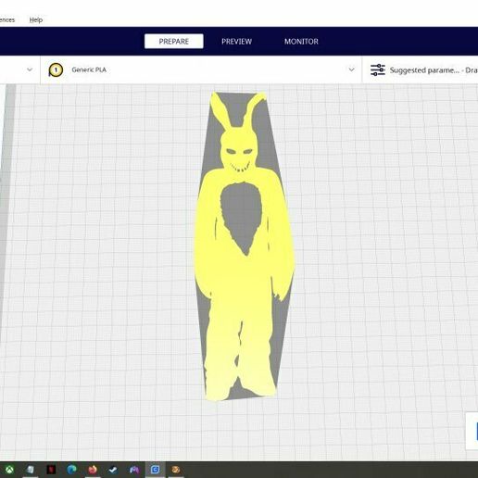Click the extruder 1 icon

point(56,70)
